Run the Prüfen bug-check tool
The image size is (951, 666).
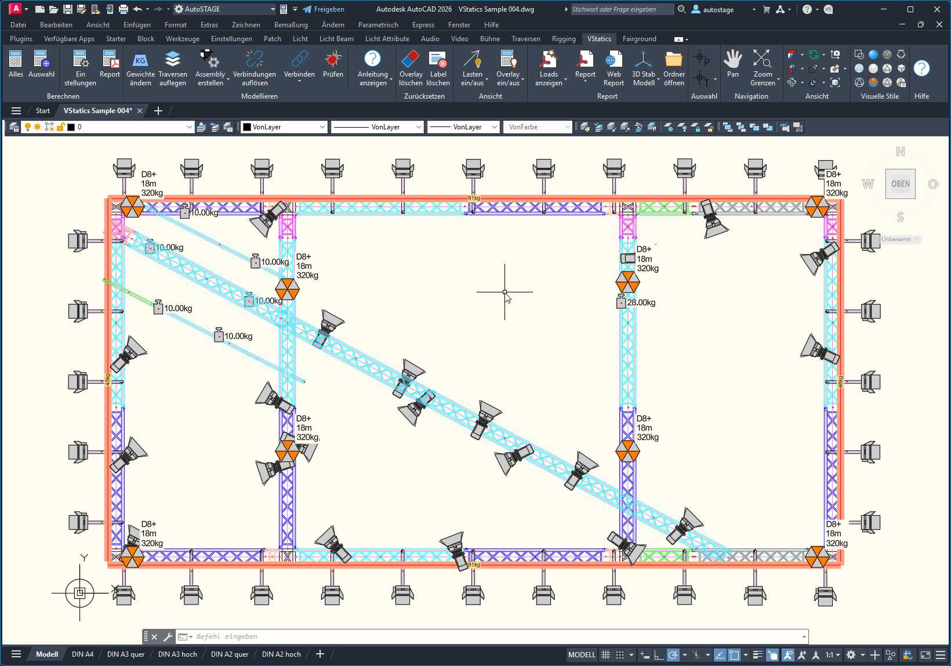tap(333, 64)
